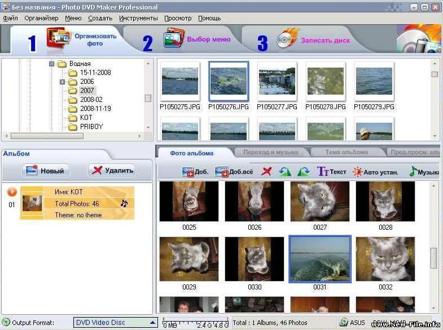The width and height of the screenshot is (443, 330).
Task: Open the Музыка music tool
Action: tap(424, 171)
